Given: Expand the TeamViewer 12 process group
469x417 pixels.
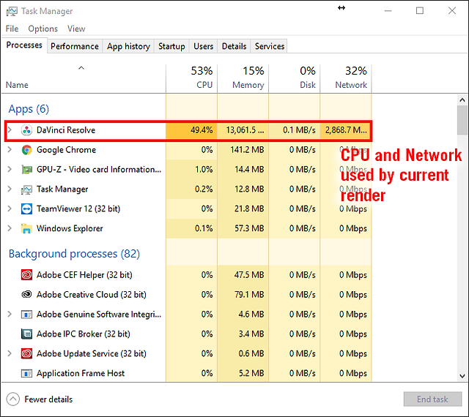Looking at the screenshot, I should (10, 209).
